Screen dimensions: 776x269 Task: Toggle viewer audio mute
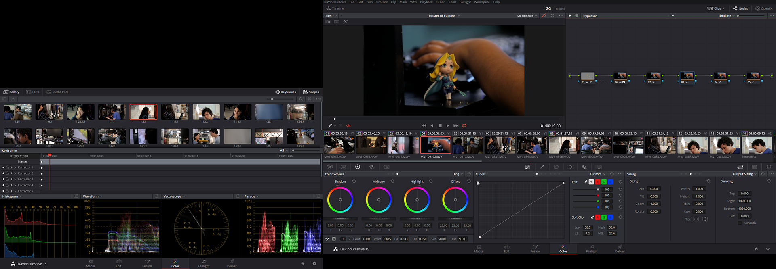point(348,126)
